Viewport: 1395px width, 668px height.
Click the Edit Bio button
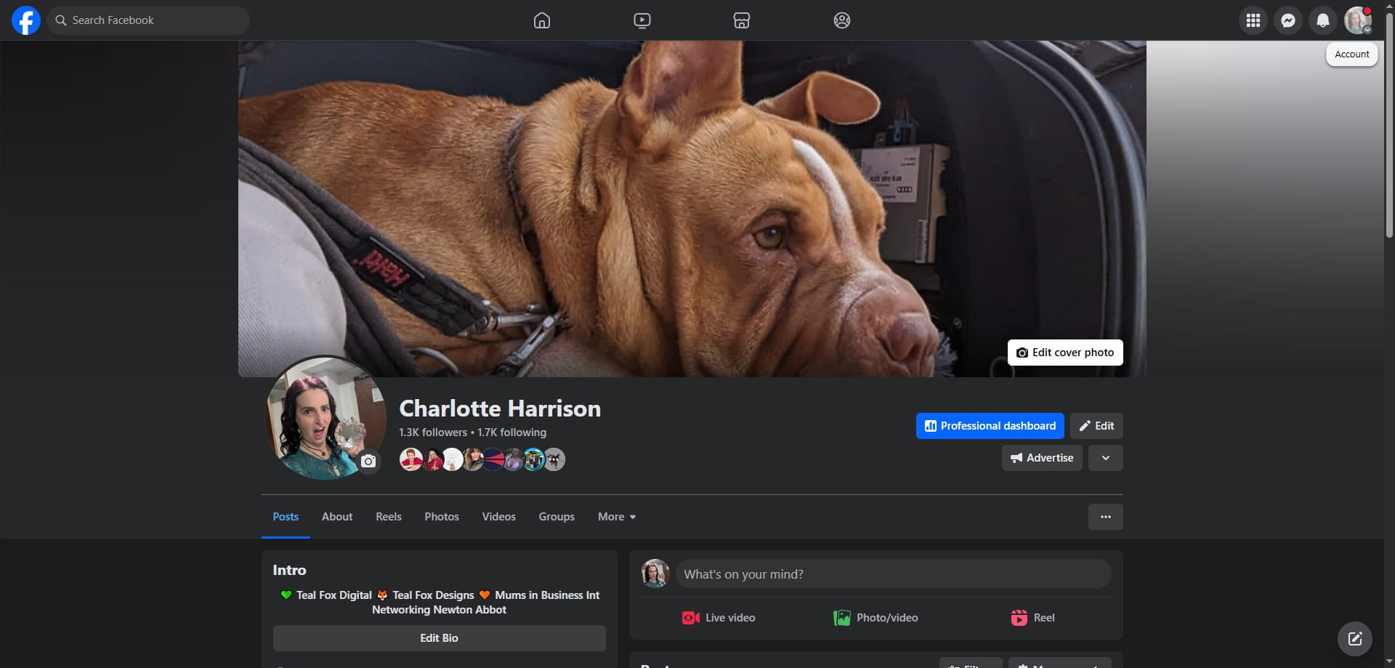(x=440, y=638)
